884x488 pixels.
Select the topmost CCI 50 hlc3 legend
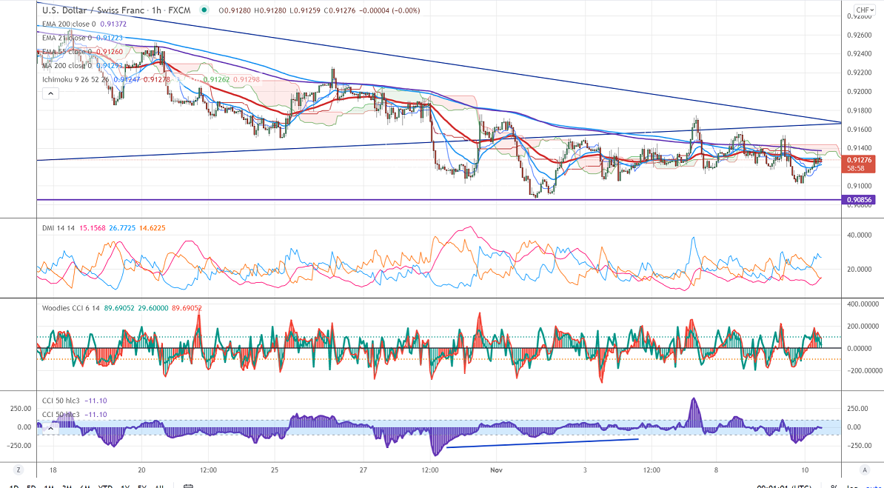[61, 401]
